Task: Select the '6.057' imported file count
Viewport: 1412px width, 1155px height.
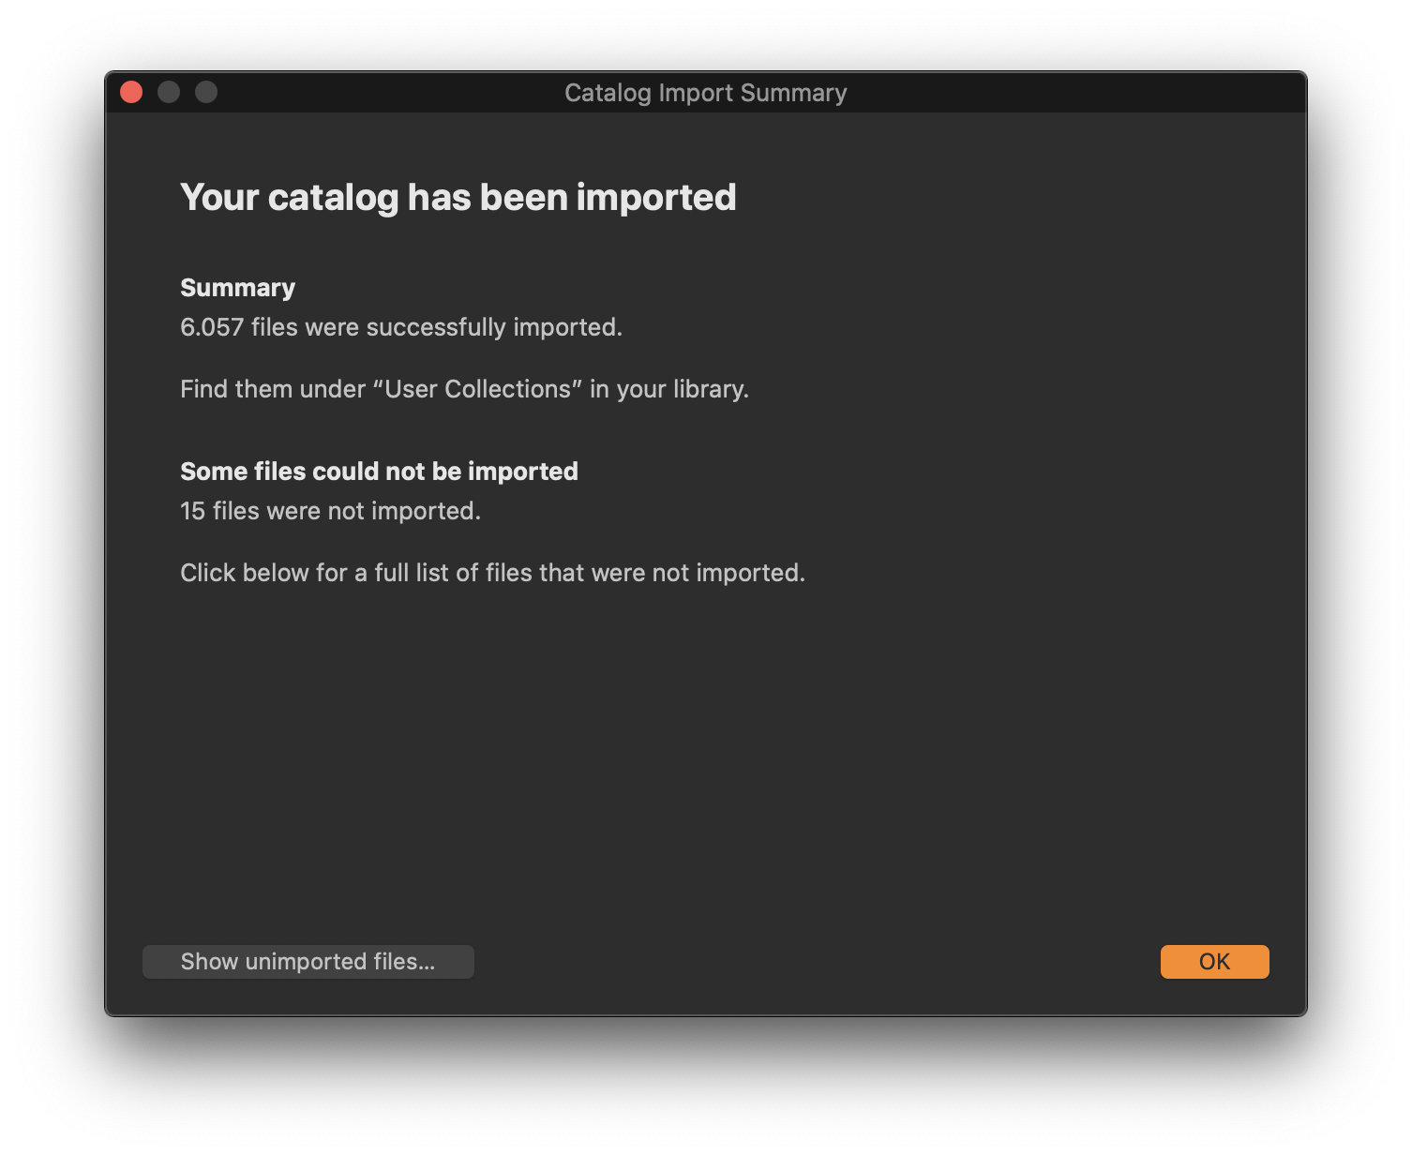Action: pyautogui.click(x=212, y=327)
